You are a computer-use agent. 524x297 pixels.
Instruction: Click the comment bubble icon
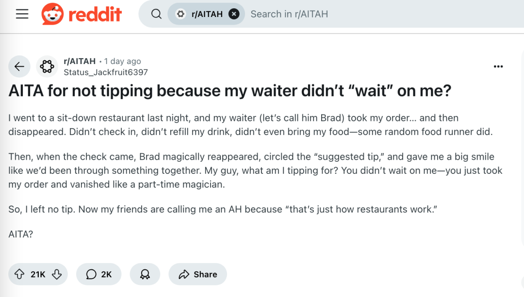(x=91, y=274)
